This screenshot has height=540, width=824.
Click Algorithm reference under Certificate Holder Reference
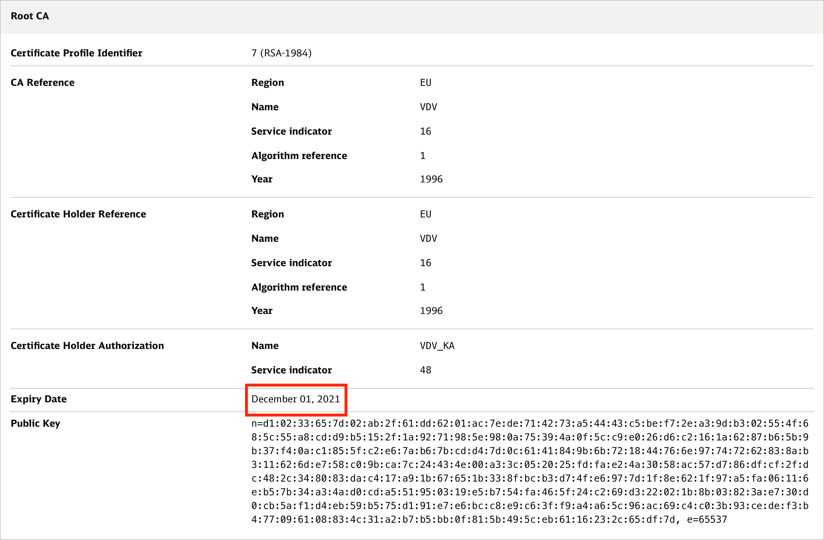tap(299, 288)
